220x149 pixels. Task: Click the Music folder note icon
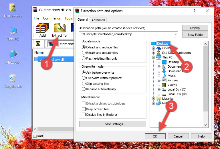point(164,76)
